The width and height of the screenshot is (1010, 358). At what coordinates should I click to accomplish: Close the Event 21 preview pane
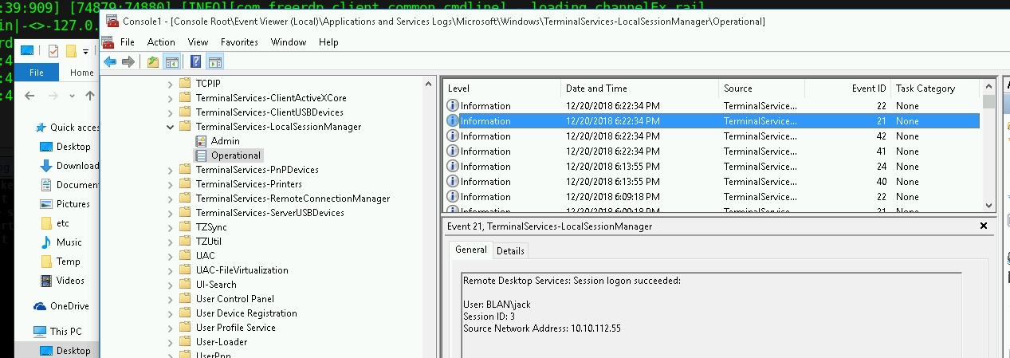point(983,226)
